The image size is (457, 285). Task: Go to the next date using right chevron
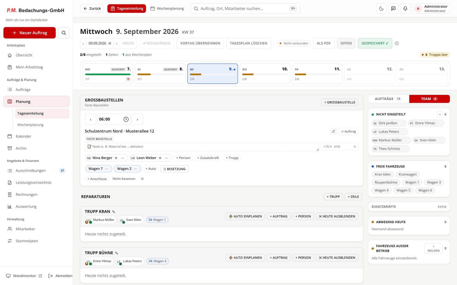click(x=117, y=43)
